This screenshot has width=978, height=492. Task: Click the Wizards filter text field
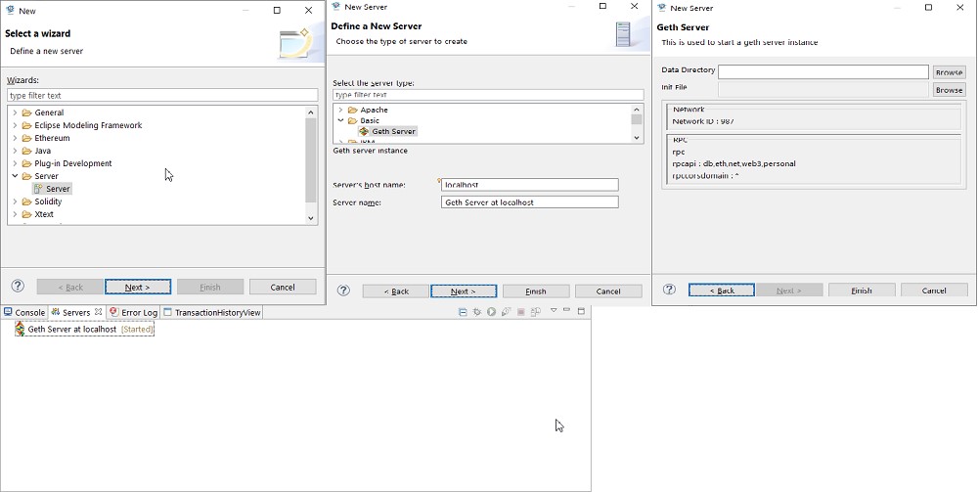pyautogui.click(x=162, y=96)
